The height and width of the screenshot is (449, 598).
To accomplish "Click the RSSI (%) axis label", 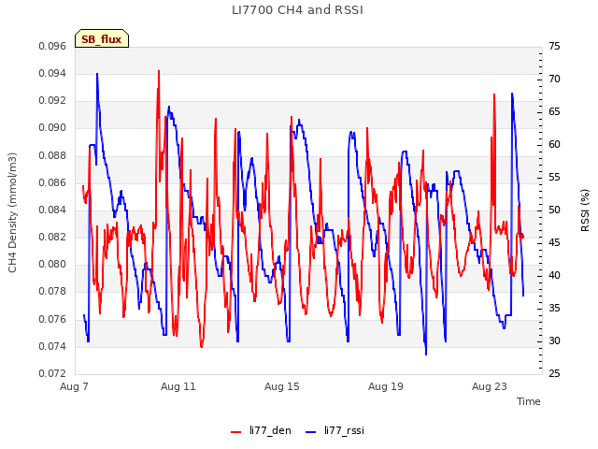I will (x=585, y=210).
